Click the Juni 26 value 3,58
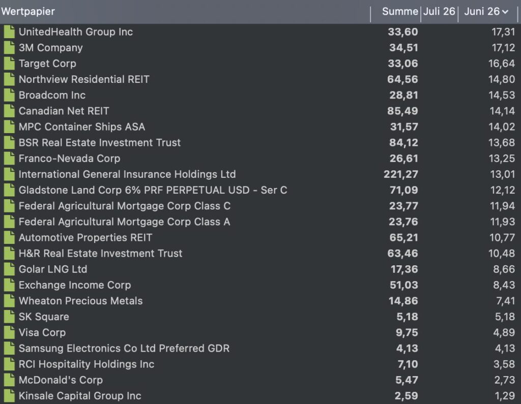The image size is (521, 404). pyautogui.click(x=504, y=364)
